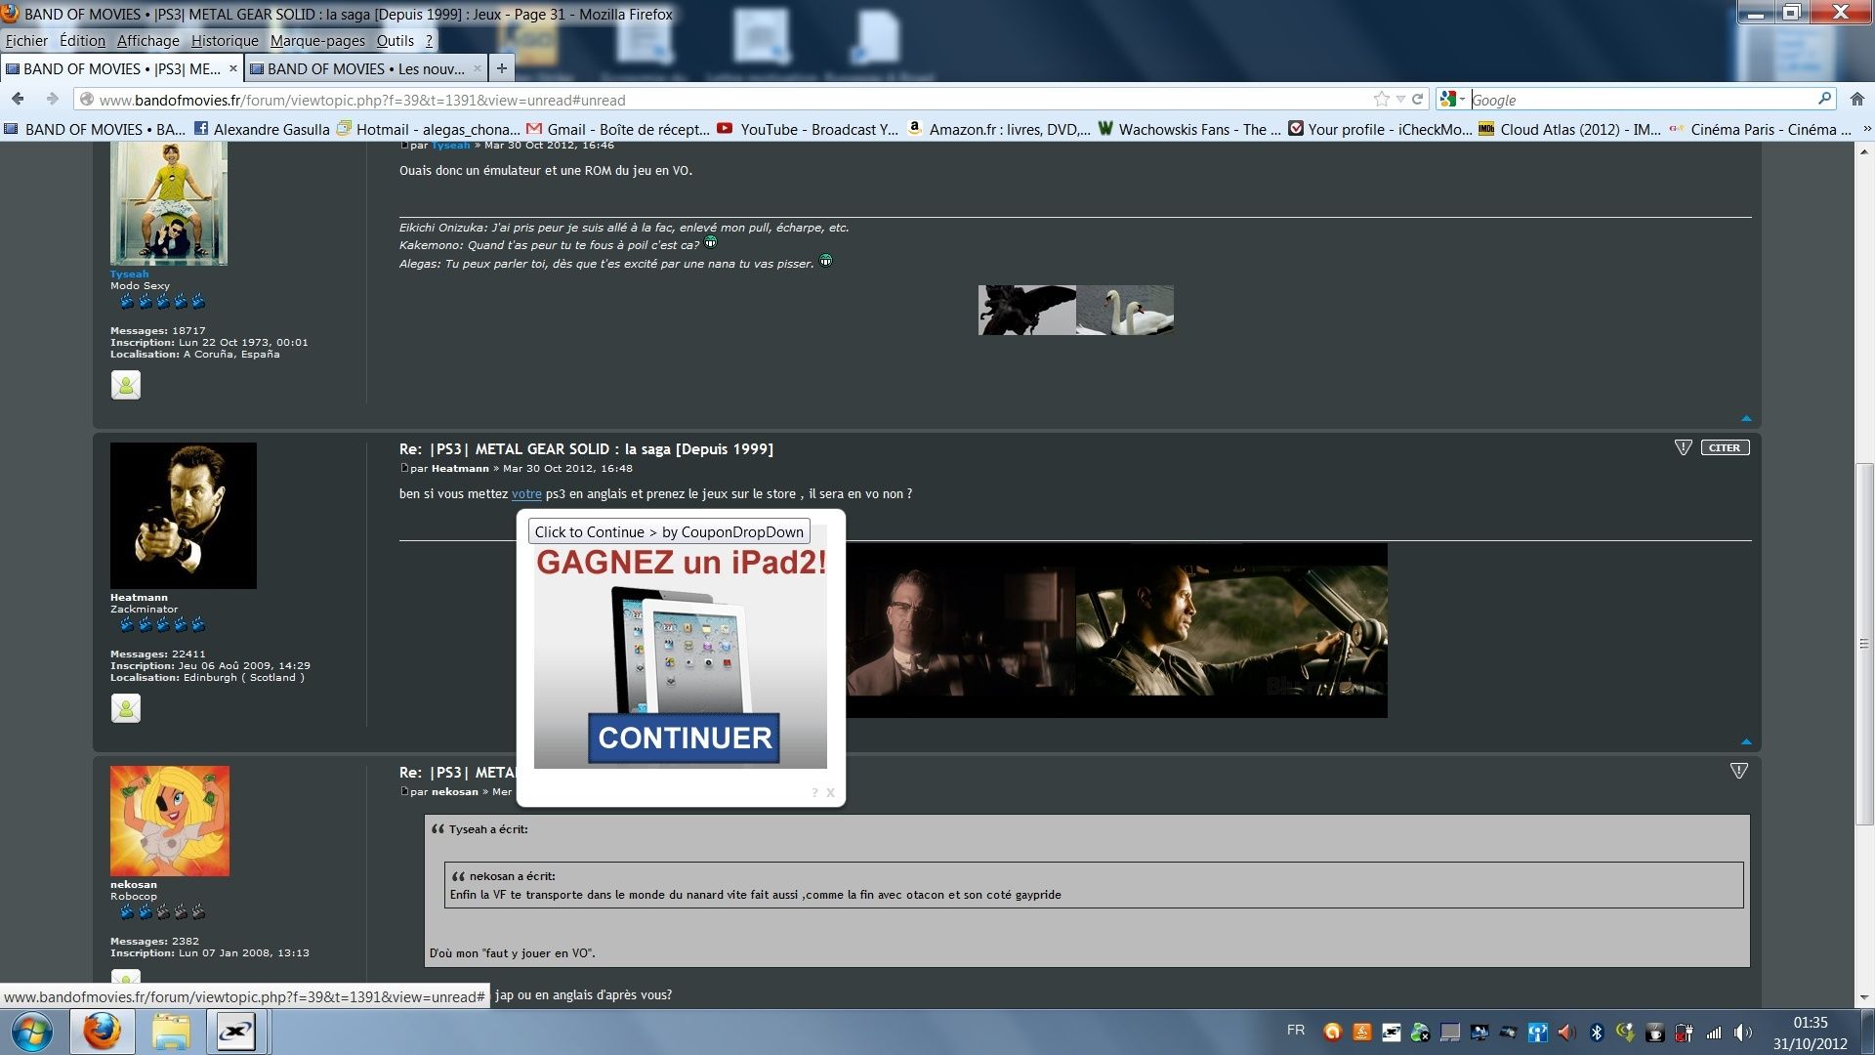Click Heatmann's De Niro avatar image
Image resolution: width=1875 pixels, height=1055 pixels.
click(x=184, y=516)
